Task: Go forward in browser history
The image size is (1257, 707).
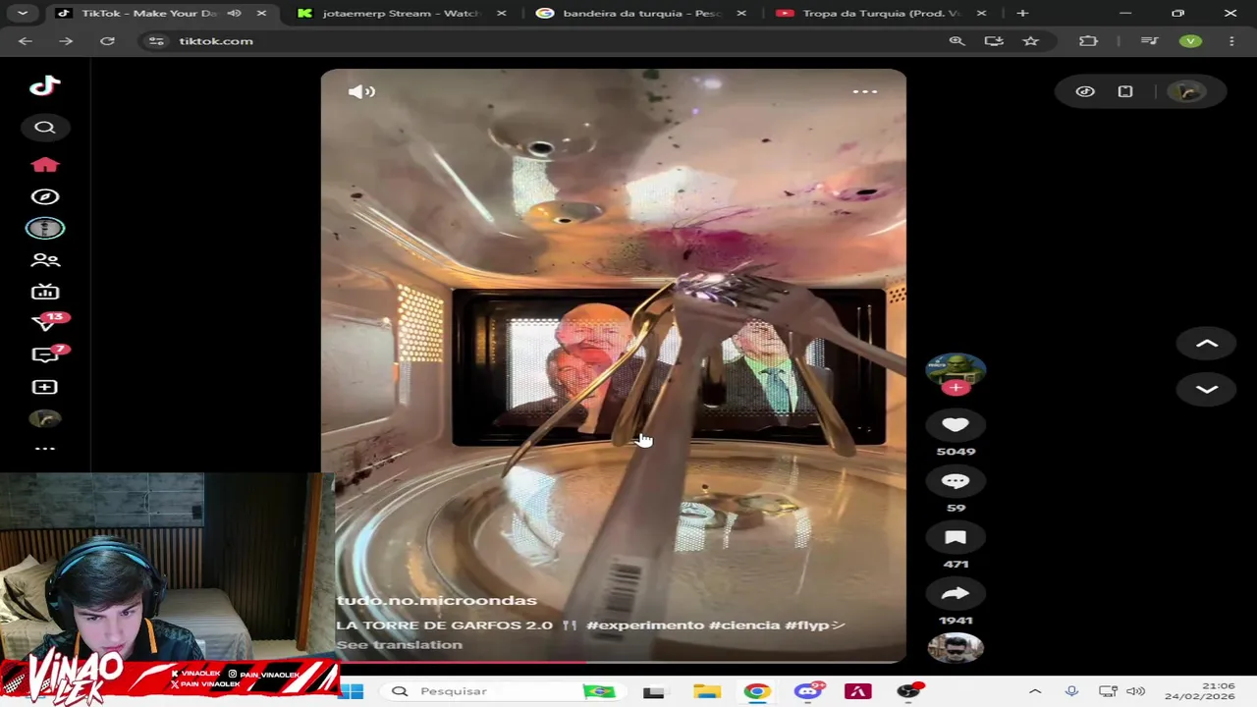Action: 66,41
